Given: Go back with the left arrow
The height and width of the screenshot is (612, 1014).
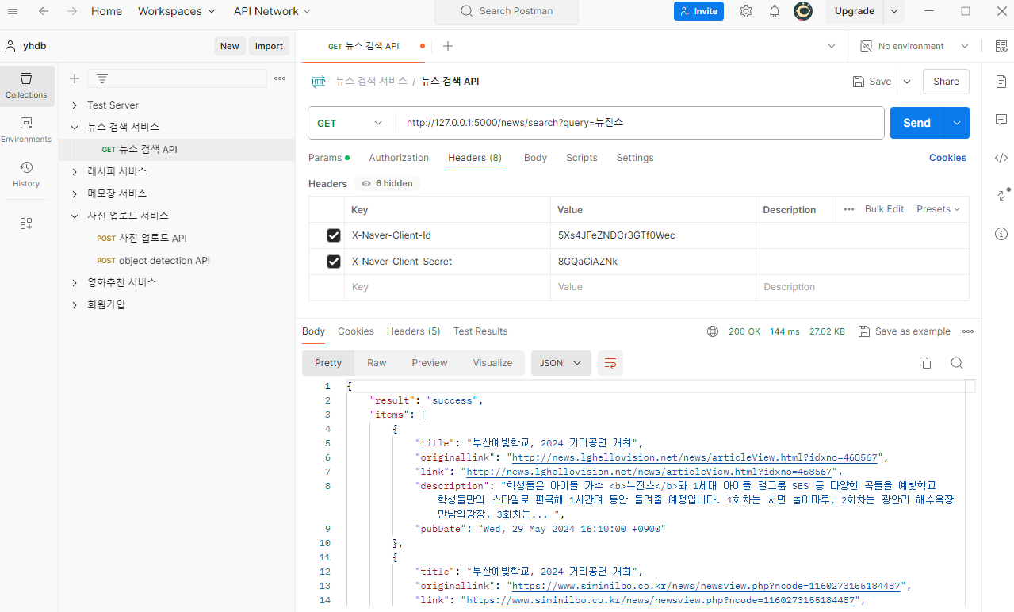Looking at the screenshot, I should point(44,11).
